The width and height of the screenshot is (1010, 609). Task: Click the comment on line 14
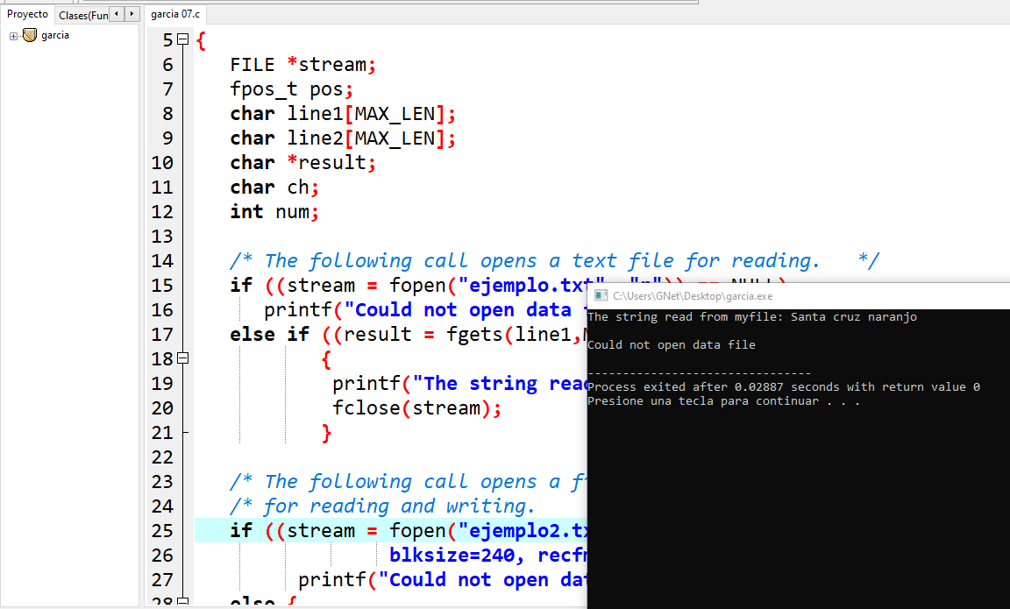tap(554, 261)
